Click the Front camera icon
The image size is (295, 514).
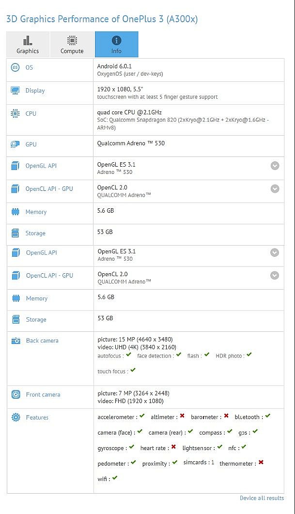pos(16,394)
